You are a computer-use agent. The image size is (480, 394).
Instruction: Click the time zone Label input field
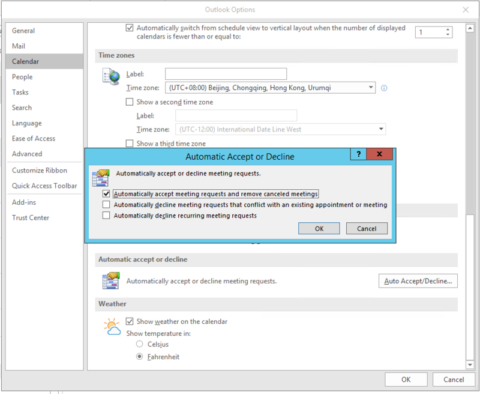point(225,73)
